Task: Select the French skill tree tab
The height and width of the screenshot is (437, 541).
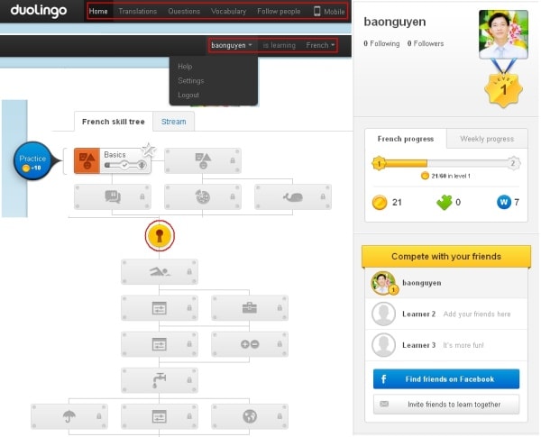Action: [114, 122]
